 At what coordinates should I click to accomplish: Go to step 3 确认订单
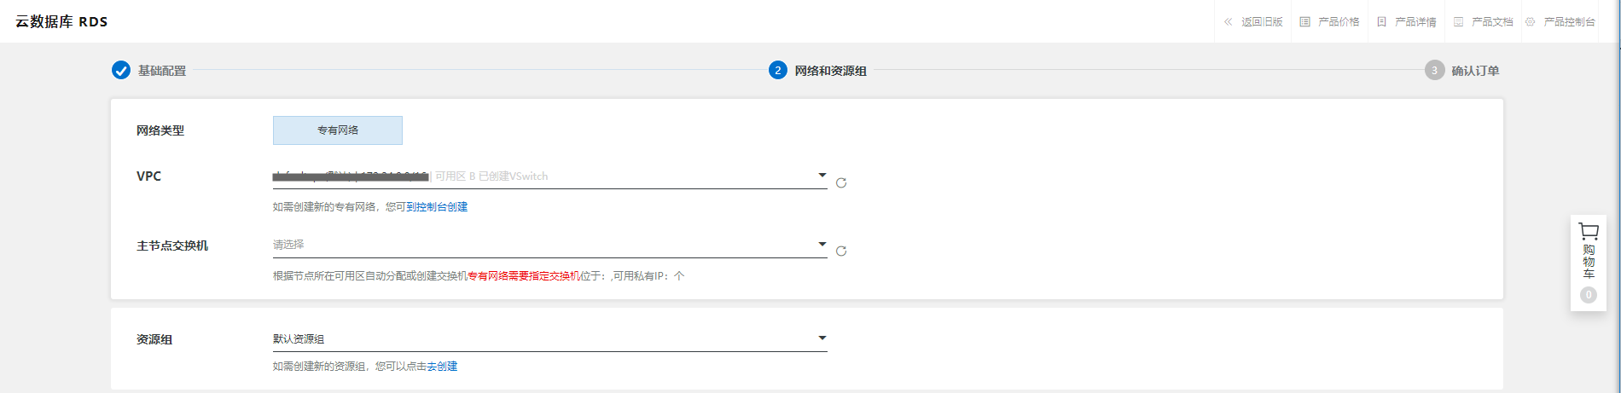1462,70
